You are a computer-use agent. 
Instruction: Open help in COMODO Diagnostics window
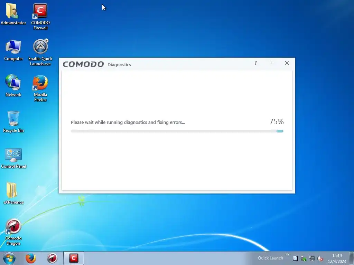[255, 63]
